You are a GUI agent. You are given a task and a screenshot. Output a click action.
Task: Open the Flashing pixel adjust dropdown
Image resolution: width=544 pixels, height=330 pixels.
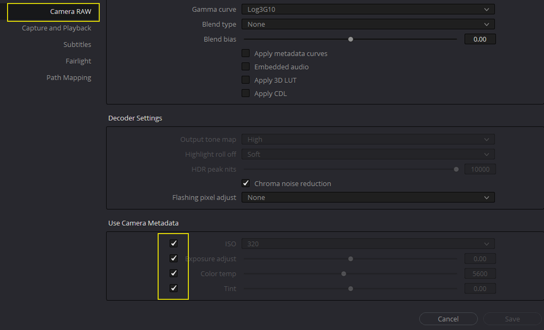pyautogui.click(x=368, y=197)
